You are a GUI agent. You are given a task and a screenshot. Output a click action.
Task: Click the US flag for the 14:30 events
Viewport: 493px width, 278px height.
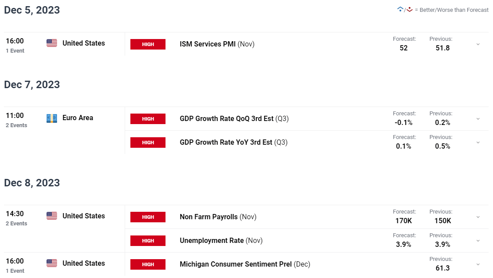[52, 216]
